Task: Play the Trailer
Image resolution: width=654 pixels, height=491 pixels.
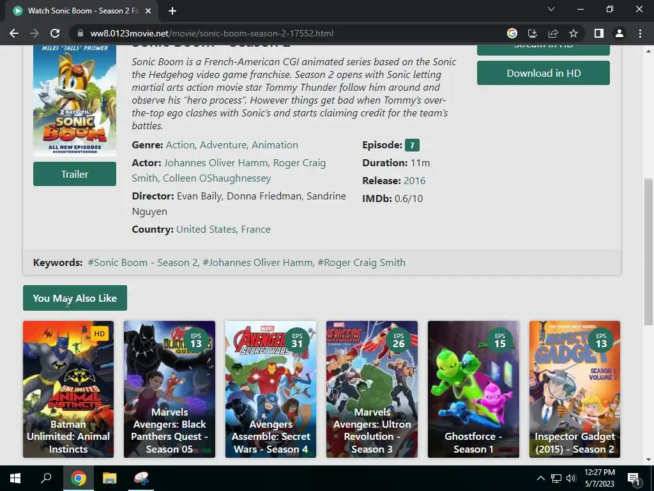Action: coord(75,174)
